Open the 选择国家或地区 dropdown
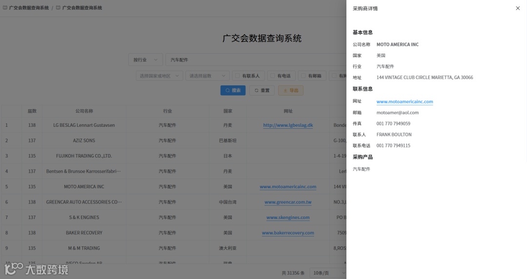The width and height of the screenshot is (527, 279). (159, 76)
